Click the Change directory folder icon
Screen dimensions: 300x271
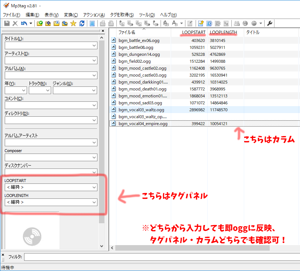pos(39,23)
